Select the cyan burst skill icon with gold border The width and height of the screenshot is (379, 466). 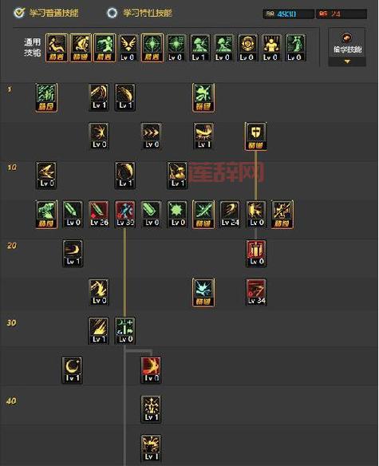point(203,292)
